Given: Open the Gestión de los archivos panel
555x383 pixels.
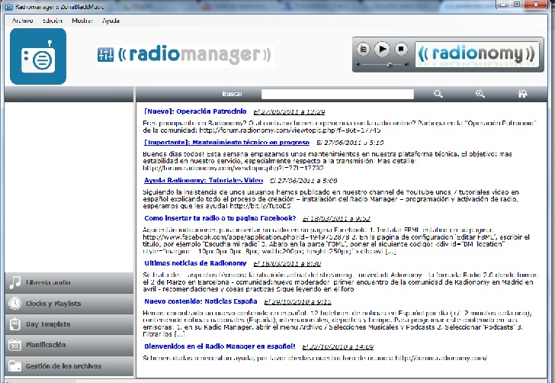Looking at the screenshot, I should tap(69, 366).
